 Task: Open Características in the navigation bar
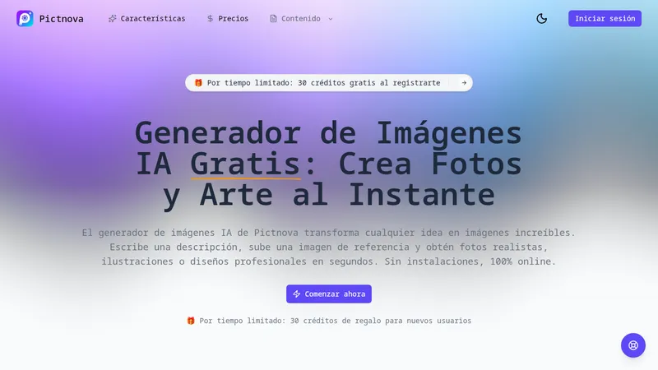coord(147,18)
